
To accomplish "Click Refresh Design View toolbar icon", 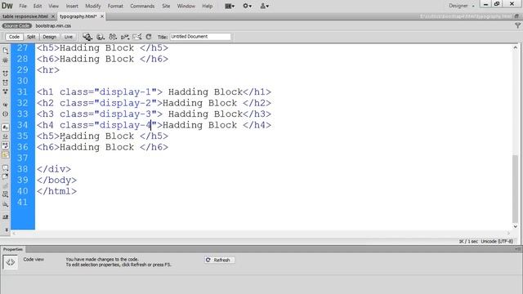I will pyautogui.click(x=149, y=37).
